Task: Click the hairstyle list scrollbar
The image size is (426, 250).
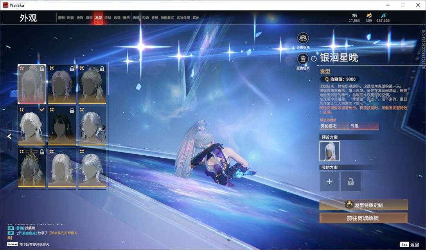Action: point(109,79)
